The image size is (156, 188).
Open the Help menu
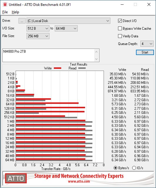(15, 12)
